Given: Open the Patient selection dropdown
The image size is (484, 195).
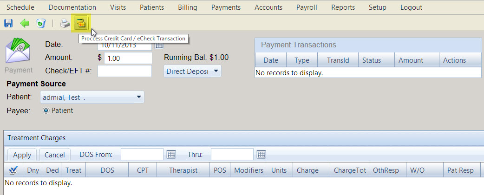Looking at the screenshot, I should (138, 97).
